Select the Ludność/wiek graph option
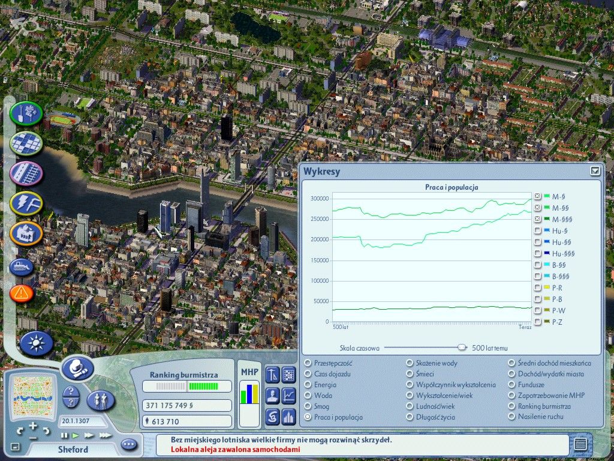Screen dimensions: 614x461 (410, 406)
